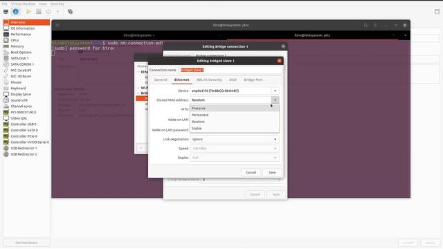Click Cancel in bridge0 slave dialog
443x249 pixels.
click(251, 172)
